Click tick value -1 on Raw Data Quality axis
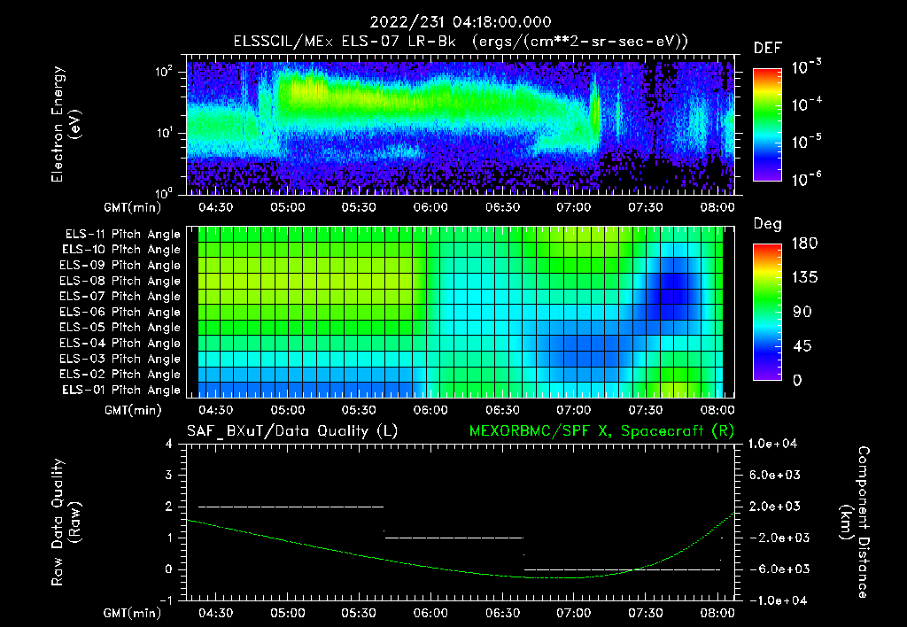Viewport: 907px width, 627px height. [166, 600]
